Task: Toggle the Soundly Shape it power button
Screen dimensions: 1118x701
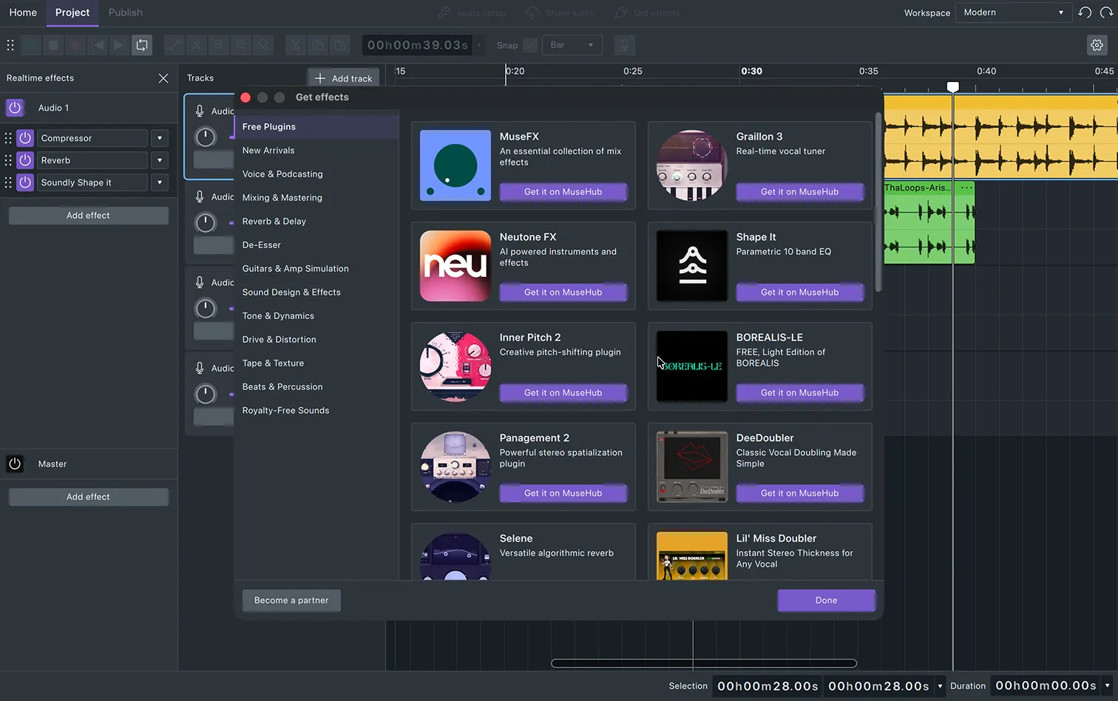Action: pyautogui.click(x=25, y=182)
